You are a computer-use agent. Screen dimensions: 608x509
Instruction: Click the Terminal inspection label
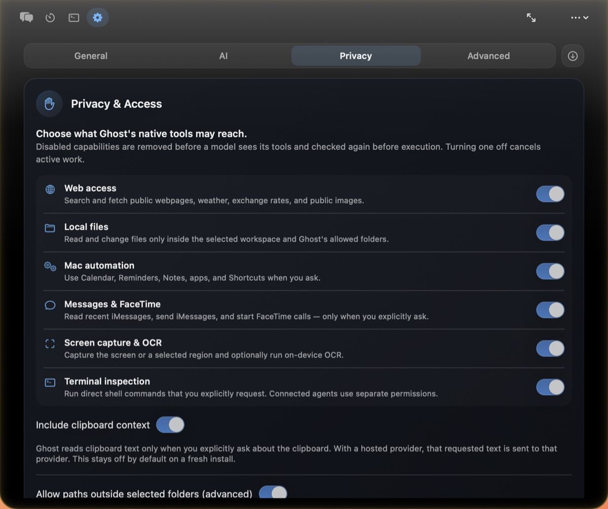(107, 381)
